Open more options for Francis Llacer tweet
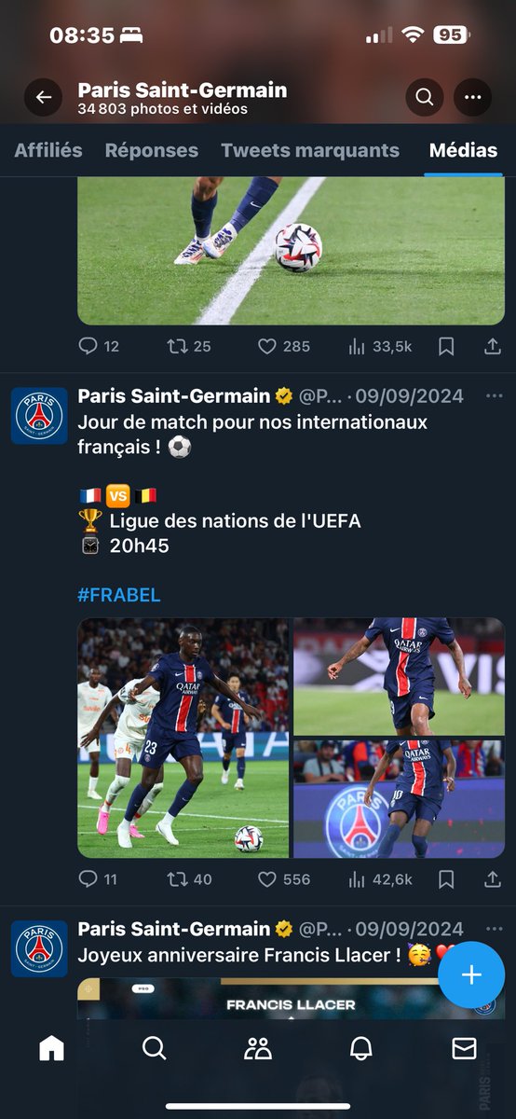 494,930
